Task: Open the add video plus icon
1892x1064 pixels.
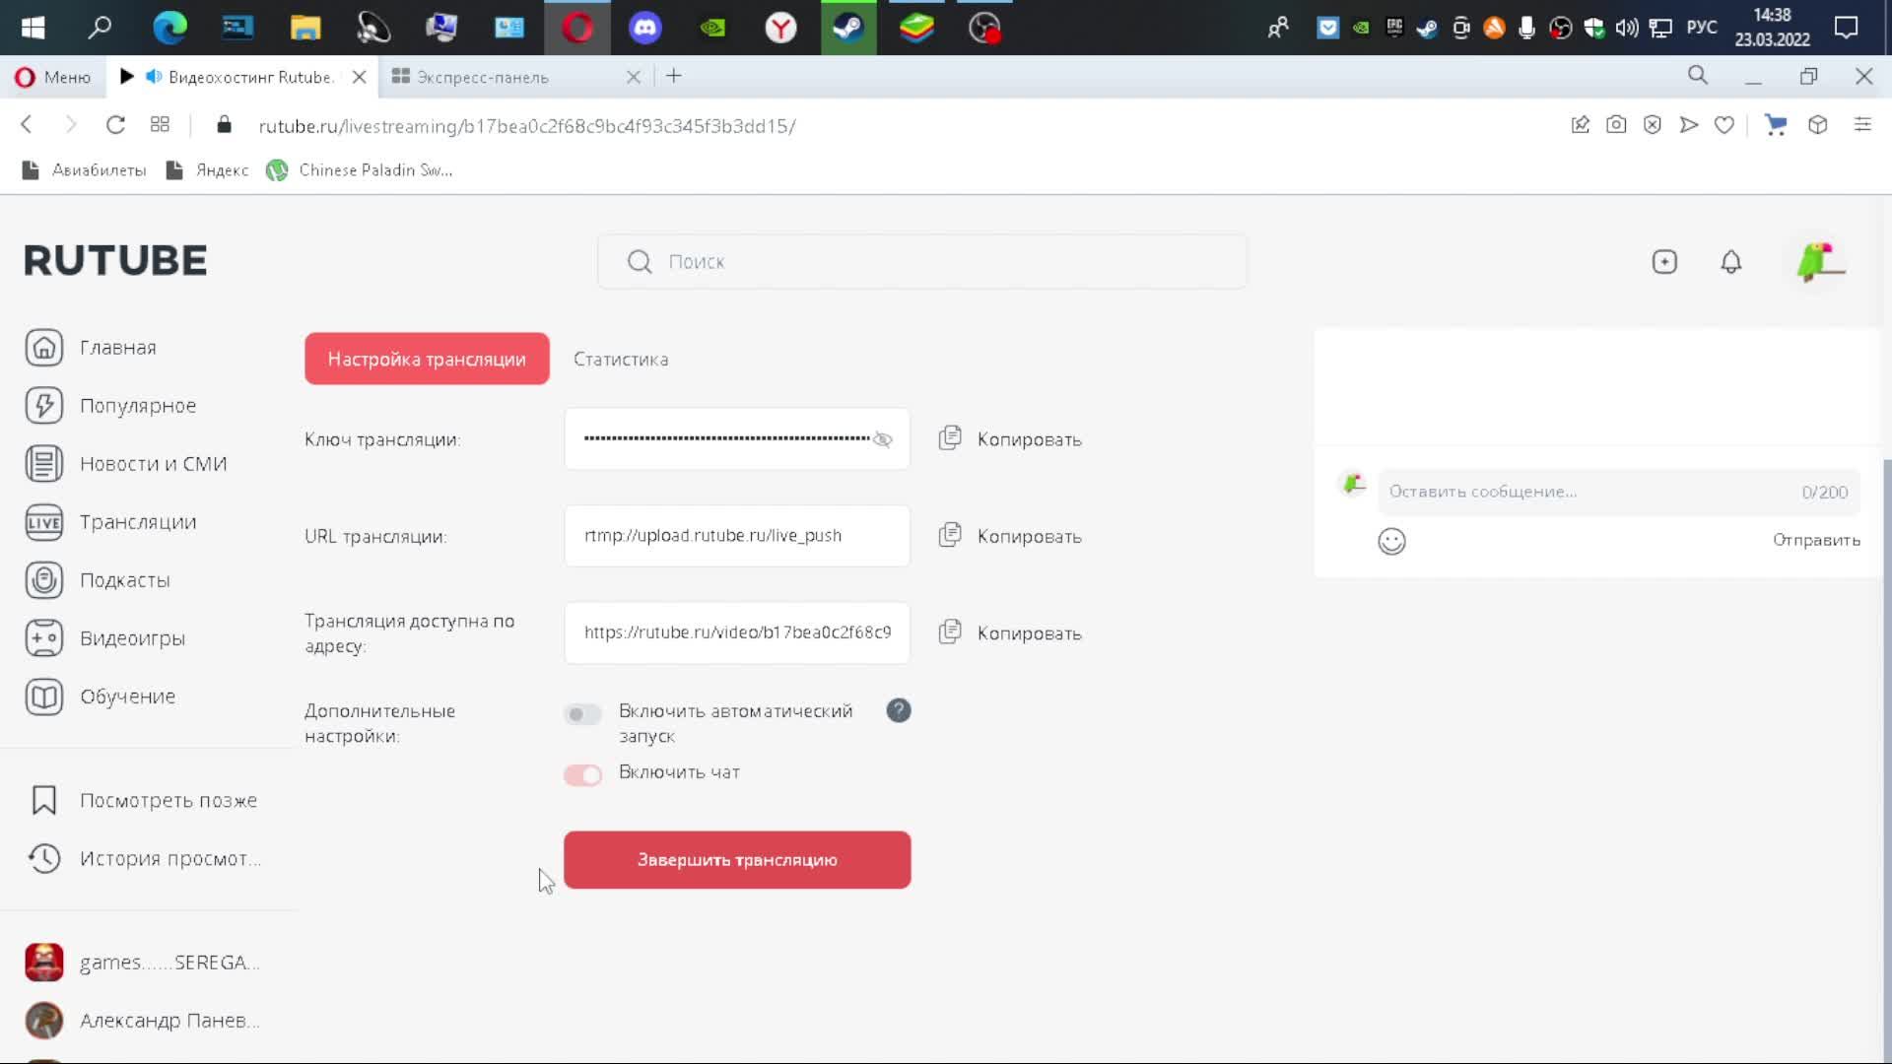Action: point(1664,262)
